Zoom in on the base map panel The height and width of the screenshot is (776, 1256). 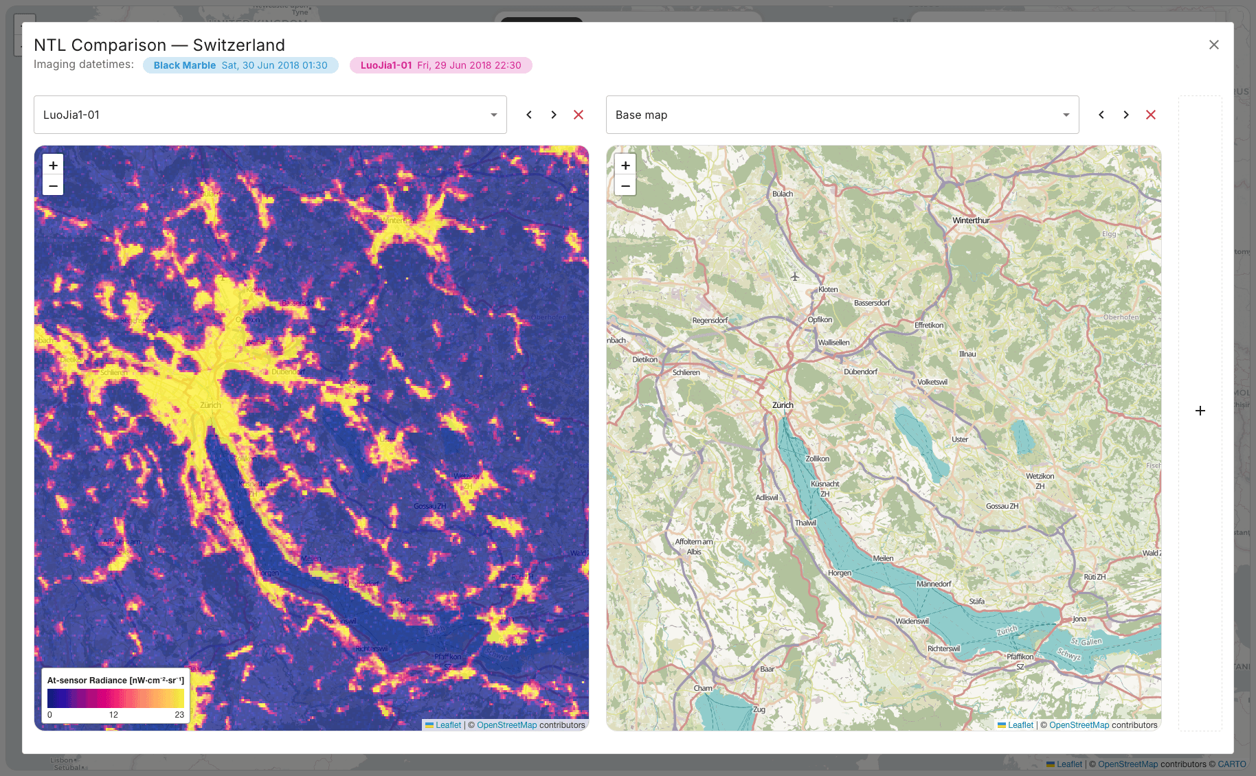tap(625, 166)
